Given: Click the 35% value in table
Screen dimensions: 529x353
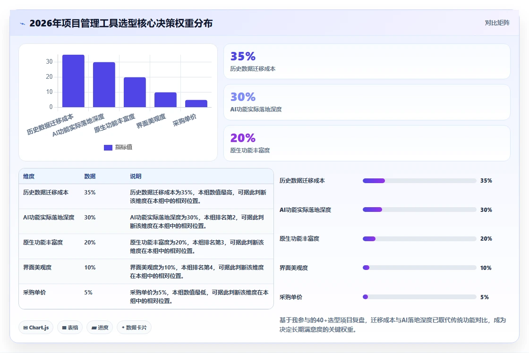Looking at the screenshot, I should (90, 193).
